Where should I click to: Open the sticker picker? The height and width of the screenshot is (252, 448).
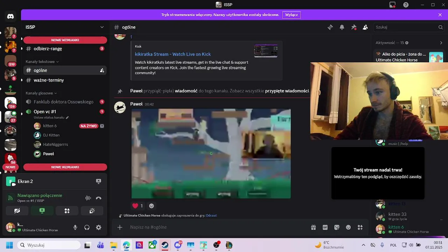click(337, 227)
